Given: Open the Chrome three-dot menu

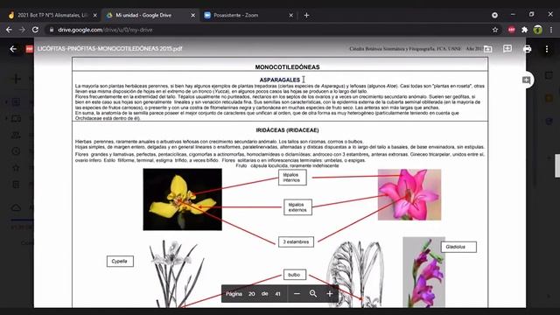Looking at the screenshot, I should click(551, 30).
